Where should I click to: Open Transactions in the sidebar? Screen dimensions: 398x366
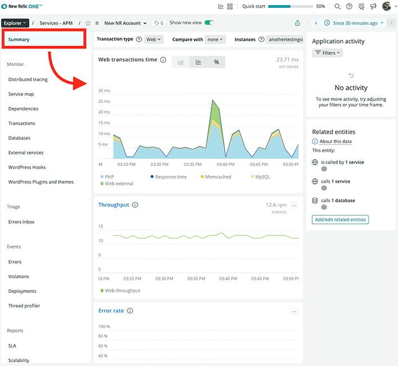click(x=22, y=123)
